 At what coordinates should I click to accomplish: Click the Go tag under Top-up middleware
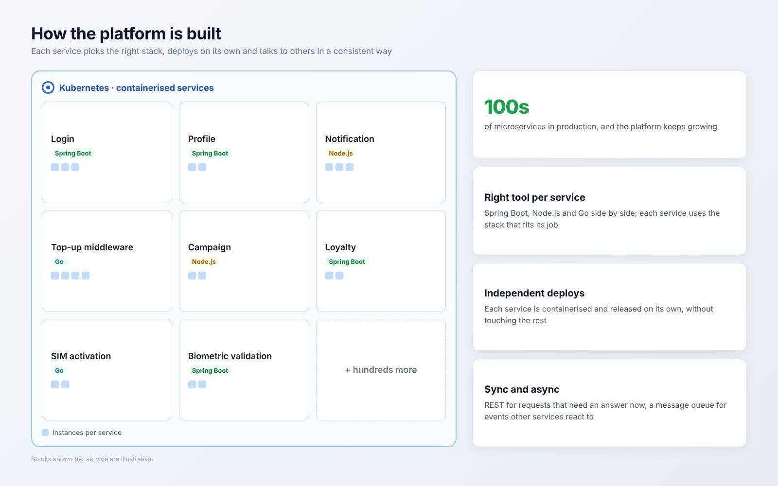59,261
